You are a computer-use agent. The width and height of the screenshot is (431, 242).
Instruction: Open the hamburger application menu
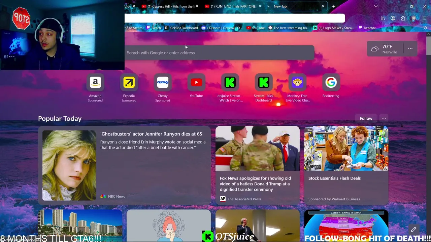coord(424,18)
